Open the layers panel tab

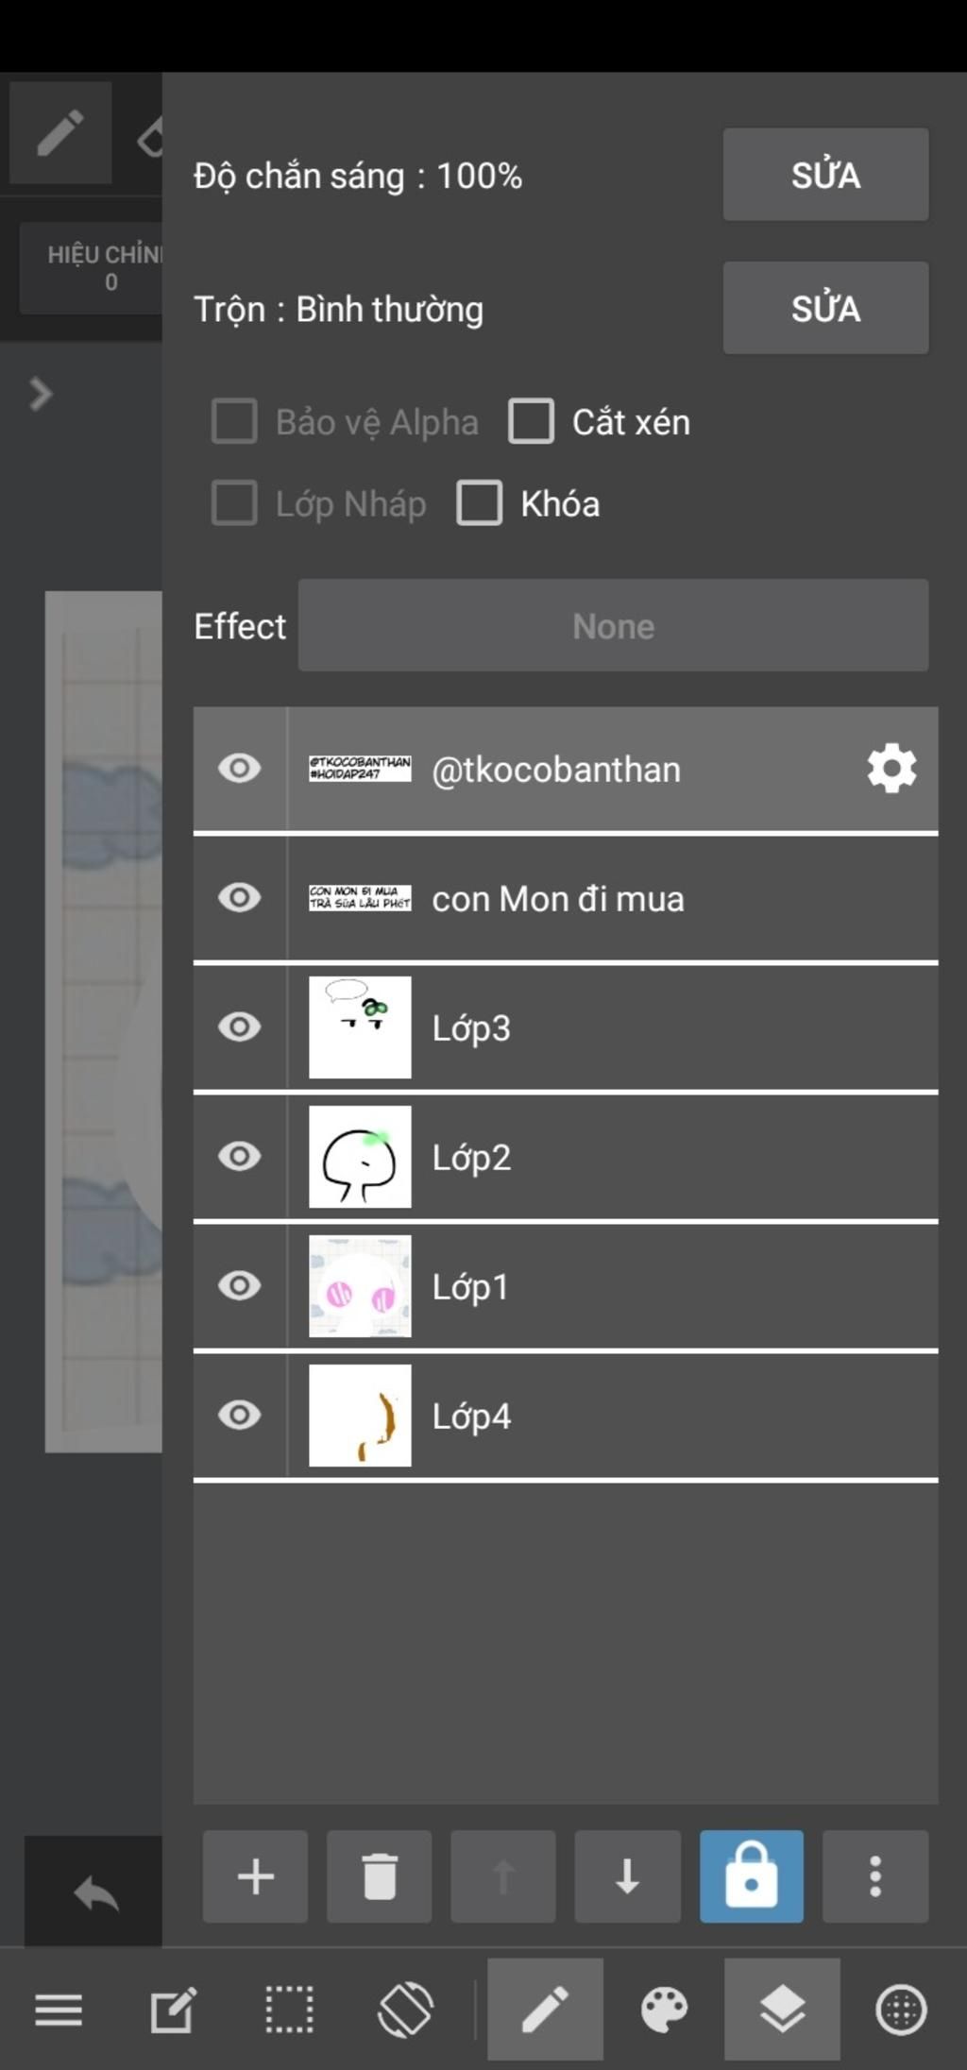click(782, 2009)
